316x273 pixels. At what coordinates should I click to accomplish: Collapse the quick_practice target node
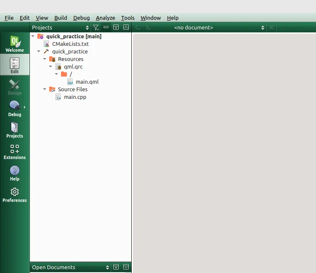click(39, 51)
